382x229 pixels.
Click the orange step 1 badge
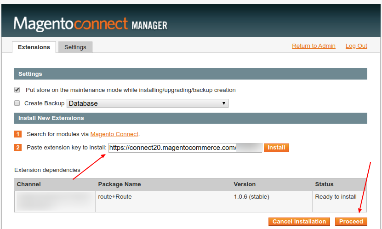18,134
